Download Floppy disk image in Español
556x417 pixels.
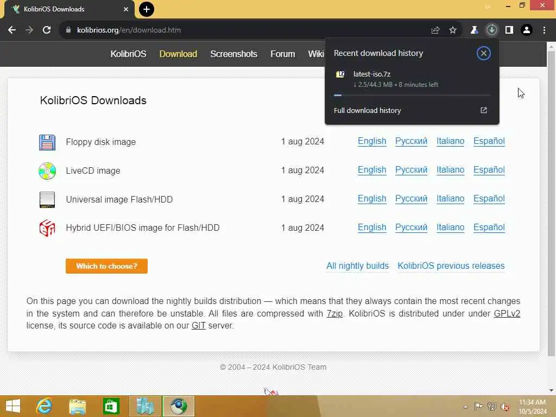[x=489, y=141]
